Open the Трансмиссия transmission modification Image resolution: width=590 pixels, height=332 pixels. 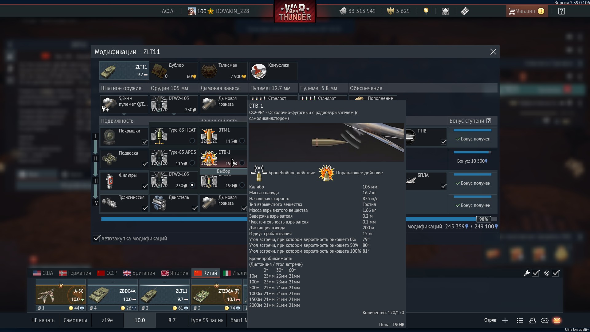click(124, 203)
